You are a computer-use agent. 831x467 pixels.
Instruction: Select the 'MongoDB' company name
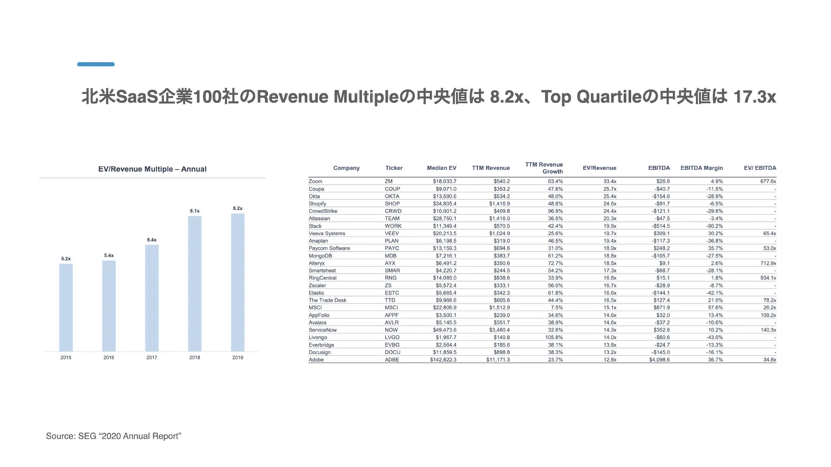[x=321, y=256]
